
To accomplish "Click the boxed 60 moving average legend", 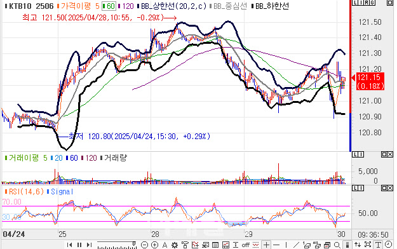I will 109,6.
